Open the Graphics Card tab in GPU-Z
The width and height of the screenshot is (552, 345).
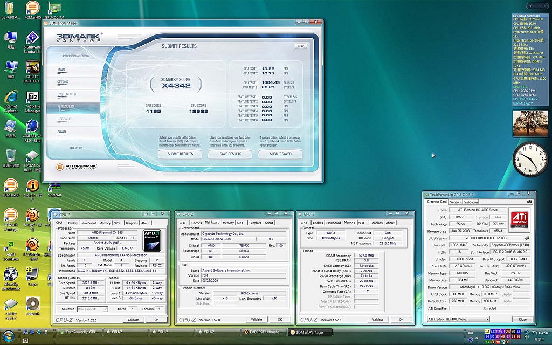pyautogui.click(x=437, y=202)
